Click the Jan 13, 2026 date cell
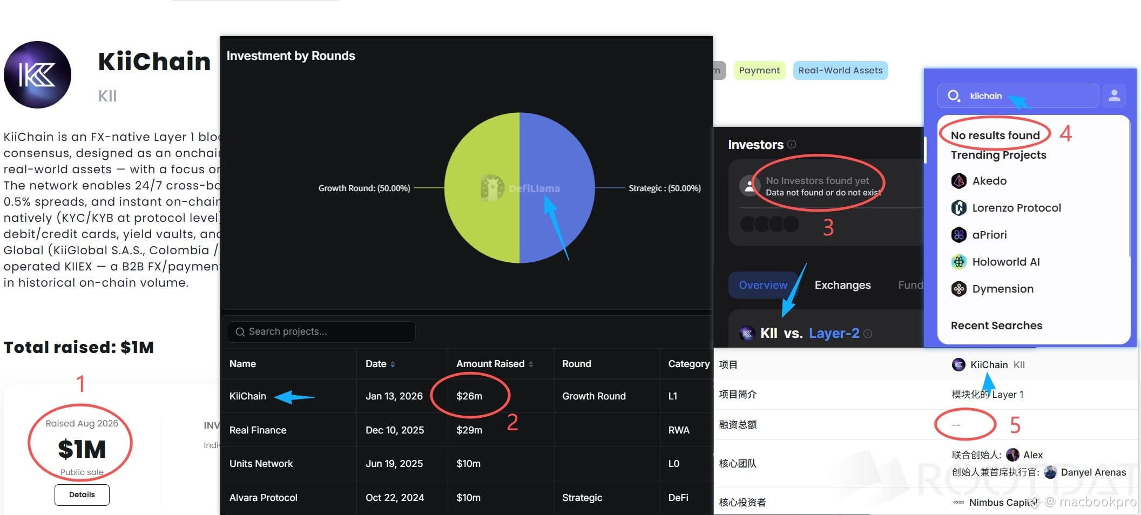This screenshot has height=515, width=1141. point(394,396)
